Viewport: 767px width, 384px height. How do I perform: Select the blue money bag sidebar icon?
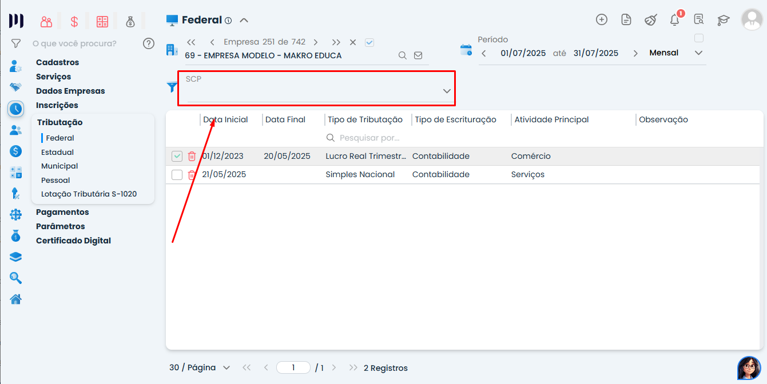pyautogui.click(x=15, y=235)
